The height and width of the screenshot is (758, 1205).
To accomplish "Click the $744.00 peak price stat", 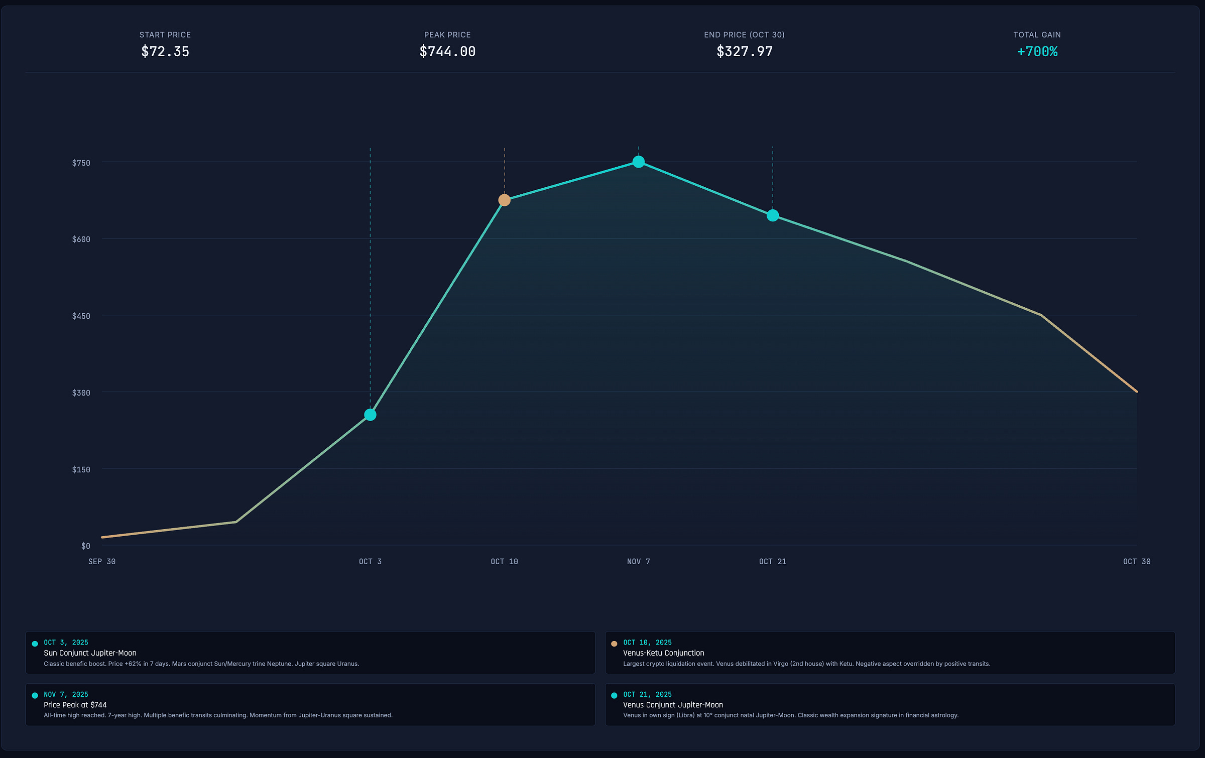I will click(447, 52).
